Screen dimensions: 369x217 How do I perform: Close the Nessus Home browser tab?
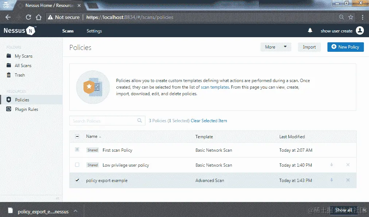(79, 5)
